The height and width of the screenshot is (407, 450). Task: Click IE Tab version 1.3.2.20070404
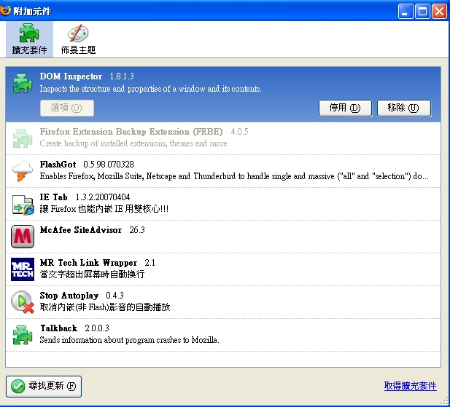coord(103,197)
